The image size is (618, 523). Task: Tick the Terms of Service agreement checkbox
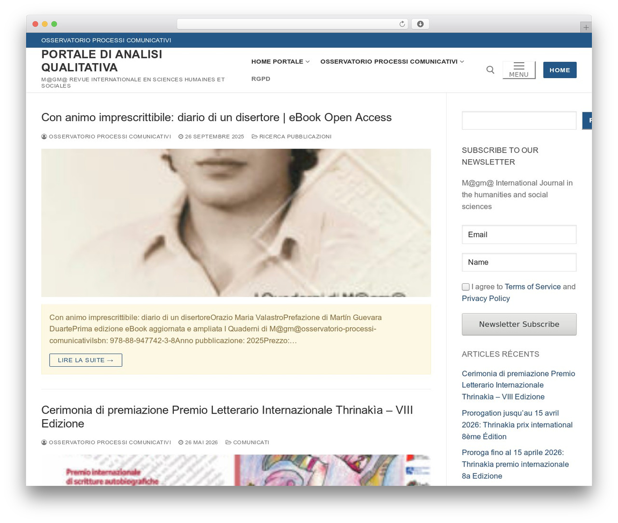pyautogui.click(x=465, y=287)
